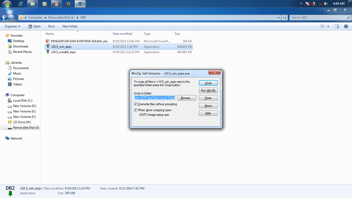Change view with the views icon
This screenshot has width=352, height=198.
(x=323, y=26)
